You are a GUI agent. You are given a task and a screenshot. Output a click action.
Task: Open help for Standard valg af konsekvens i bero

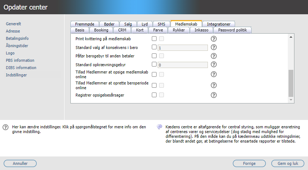pyautogui.click(x=214, y=48)
